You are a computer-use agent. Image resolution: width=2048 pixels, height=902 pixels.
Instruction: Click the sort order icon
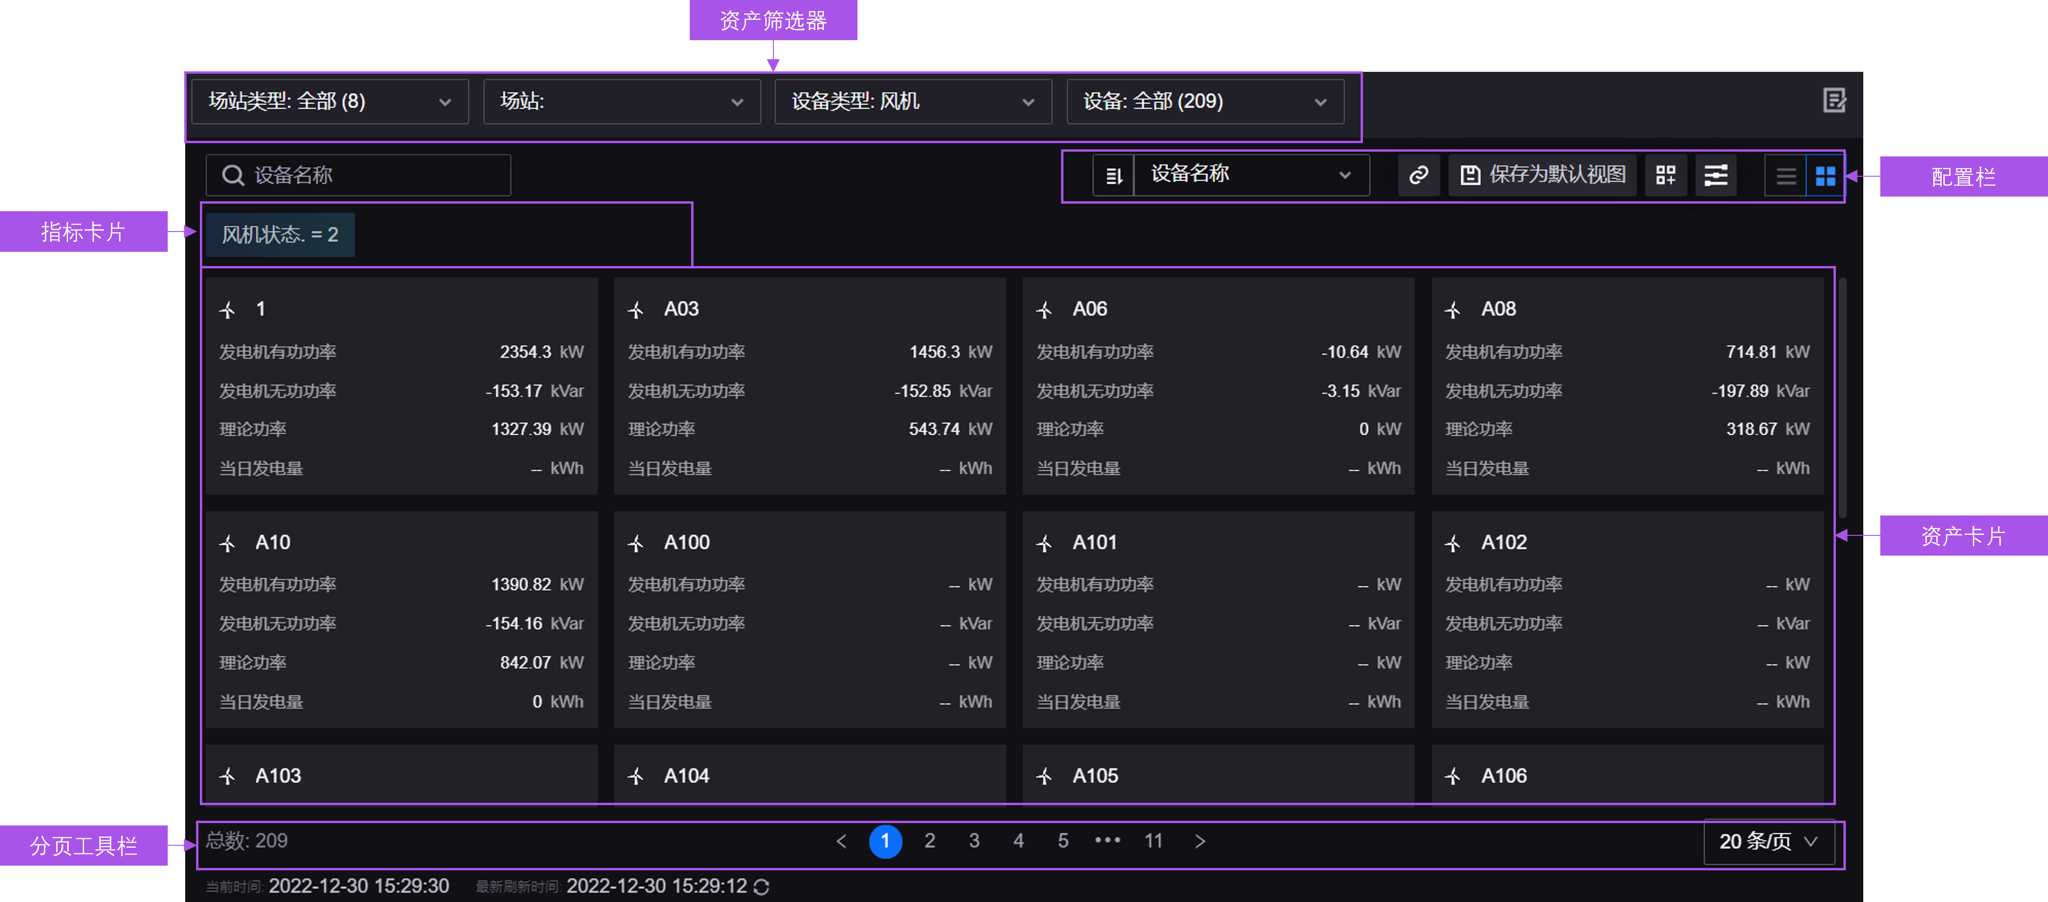1113,176
